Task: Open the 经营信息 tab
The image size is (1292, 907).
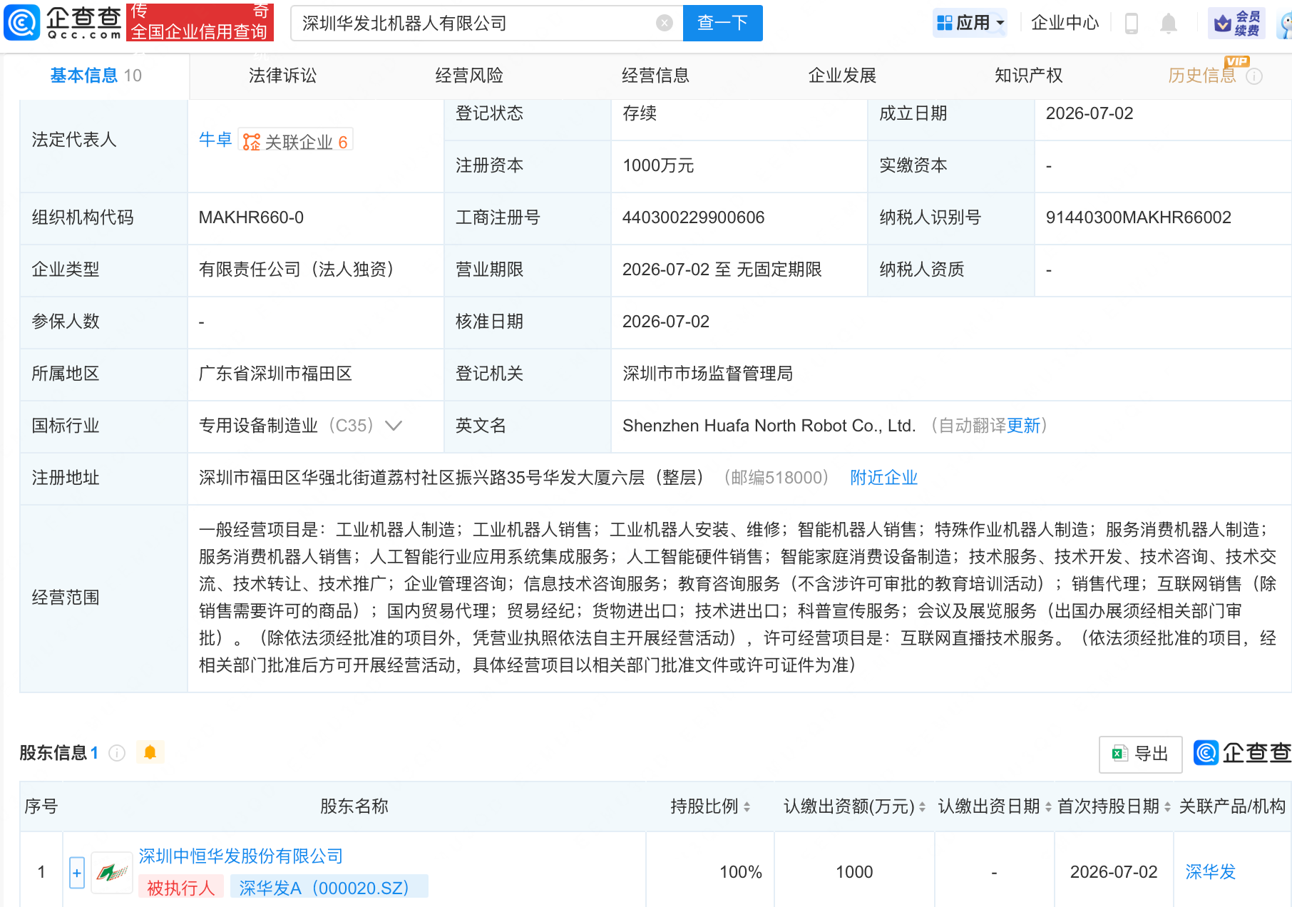Action: pyautogui.click(x=655, y=76)
